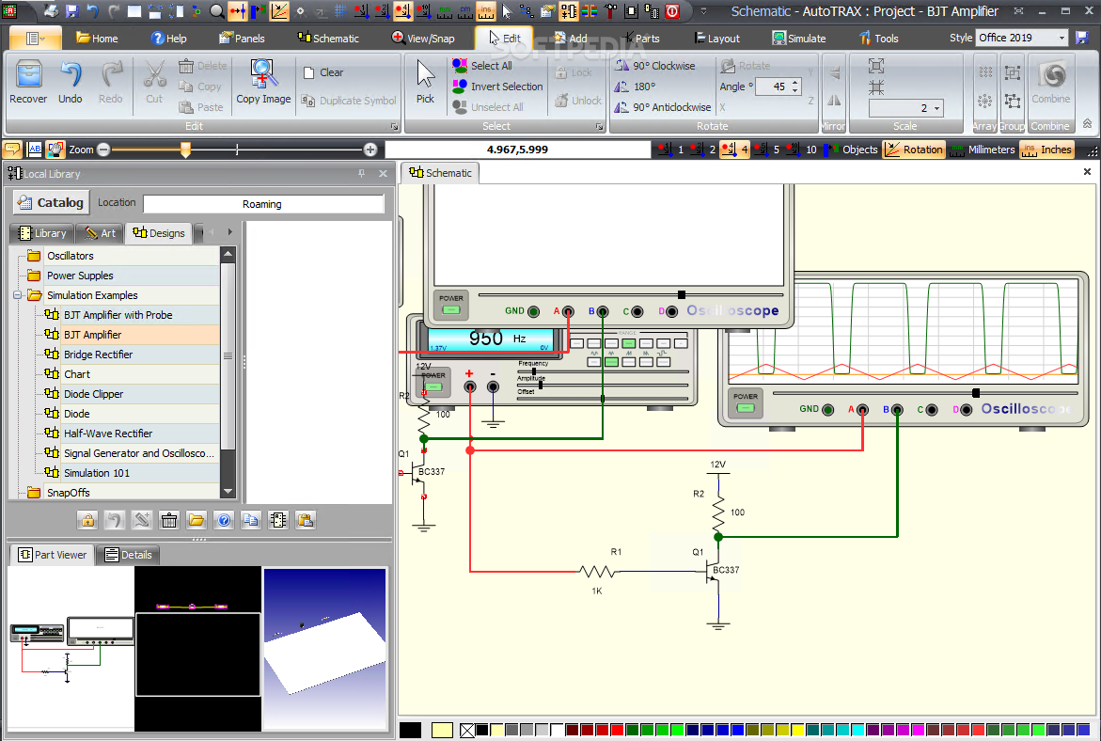
Task: Select the Oscillators folder
Action: tap(71, 256)
